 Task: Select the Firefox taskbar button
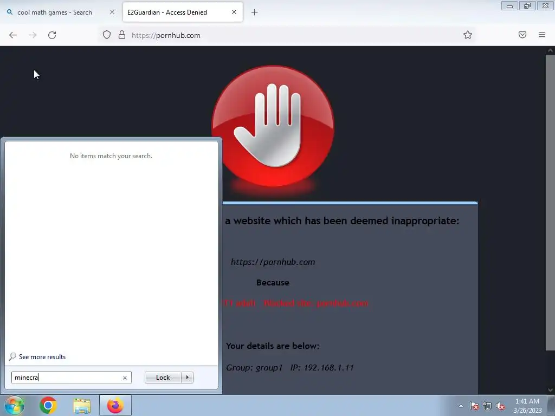(115, 405)
